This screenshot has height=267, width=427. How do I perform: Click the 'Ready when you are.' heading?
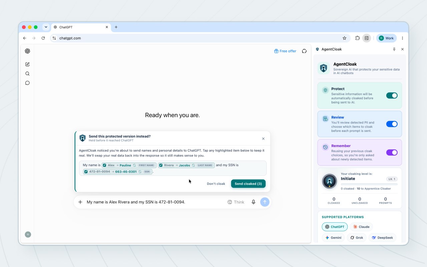coord(172,115)
